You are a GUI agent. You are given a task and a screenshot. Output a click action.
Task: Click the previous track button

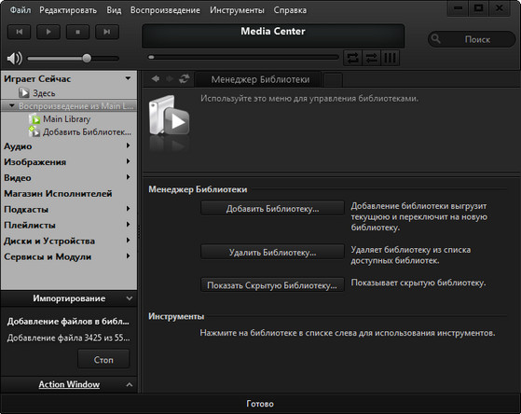[20, 32]
